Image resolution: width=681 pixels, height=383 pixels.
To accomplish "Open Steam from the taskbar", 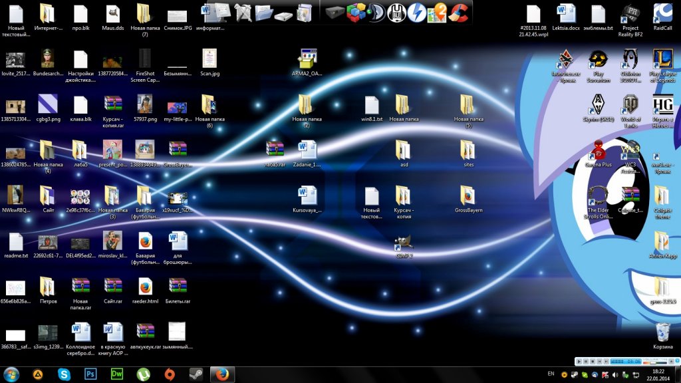I will pos(196,374).
